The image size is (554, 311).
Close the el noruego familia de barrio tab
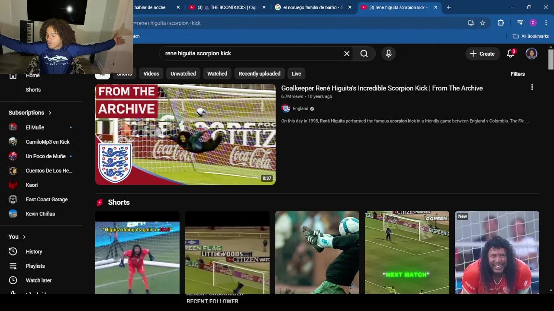coord(350,7)
